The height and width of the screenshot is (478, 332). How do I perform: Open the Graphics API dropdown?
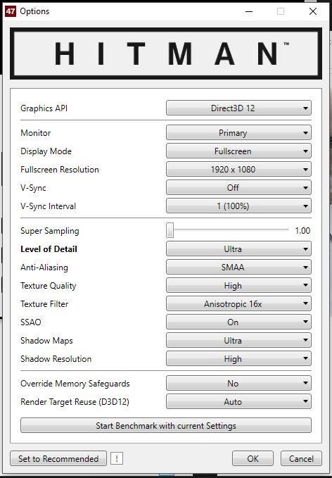pos(238,108)
